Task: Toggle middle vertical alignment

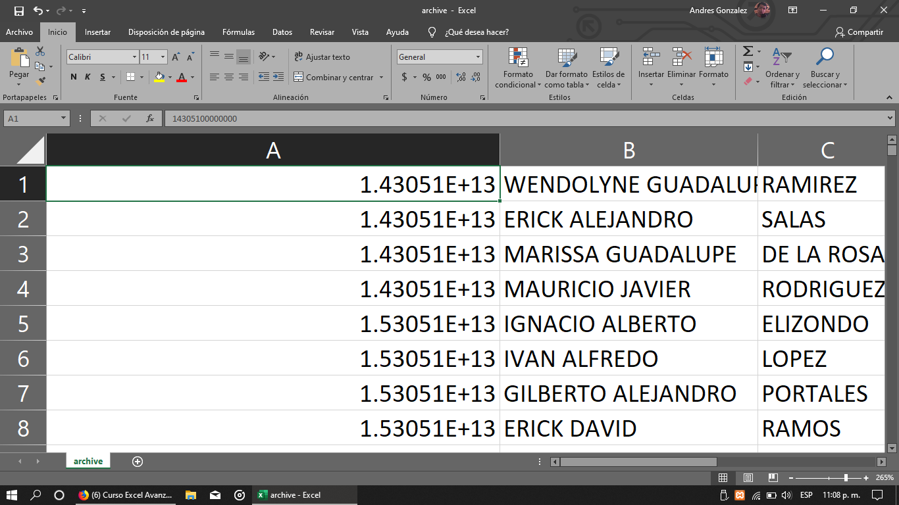Action: (228, 57)
